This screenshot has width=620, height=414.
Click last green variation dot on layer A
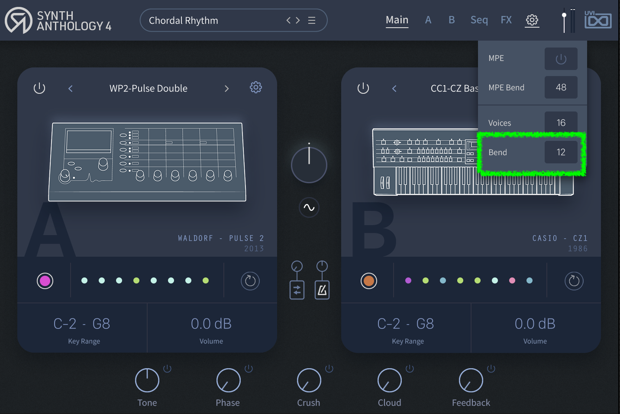coord(206,280)
